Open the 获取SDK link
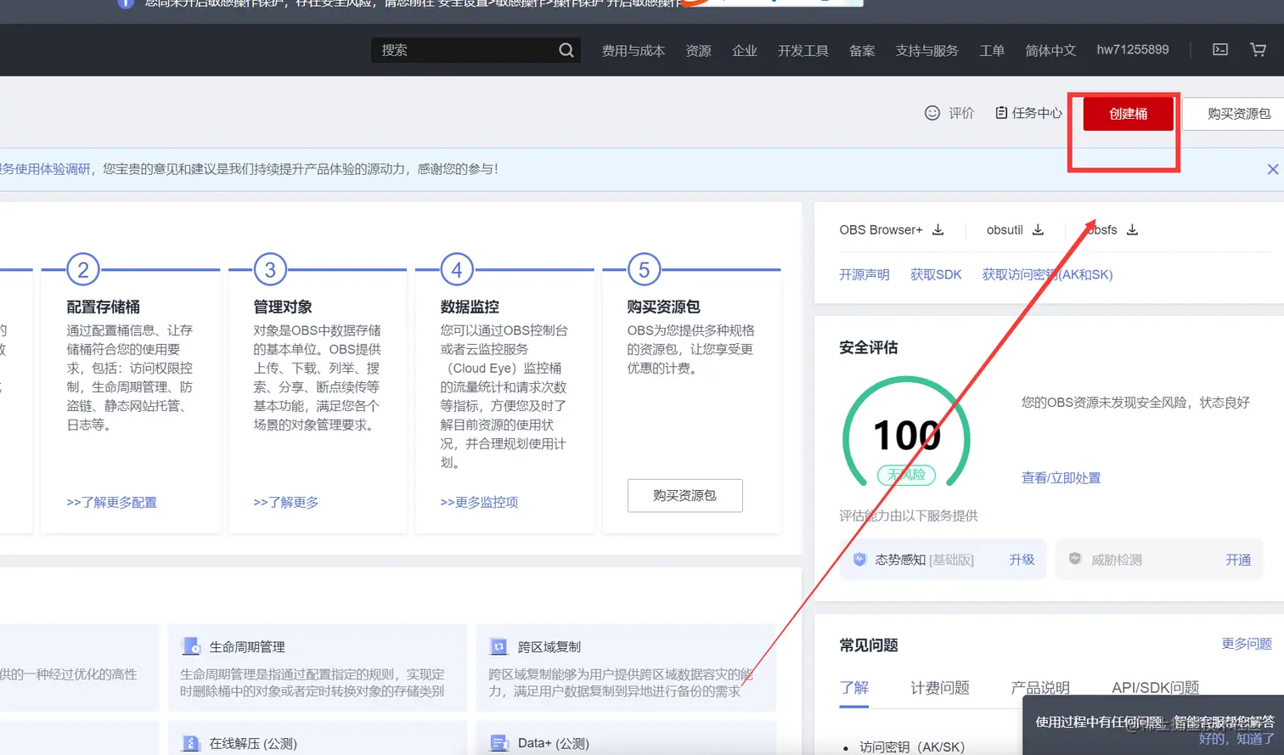 coord(936,274)
